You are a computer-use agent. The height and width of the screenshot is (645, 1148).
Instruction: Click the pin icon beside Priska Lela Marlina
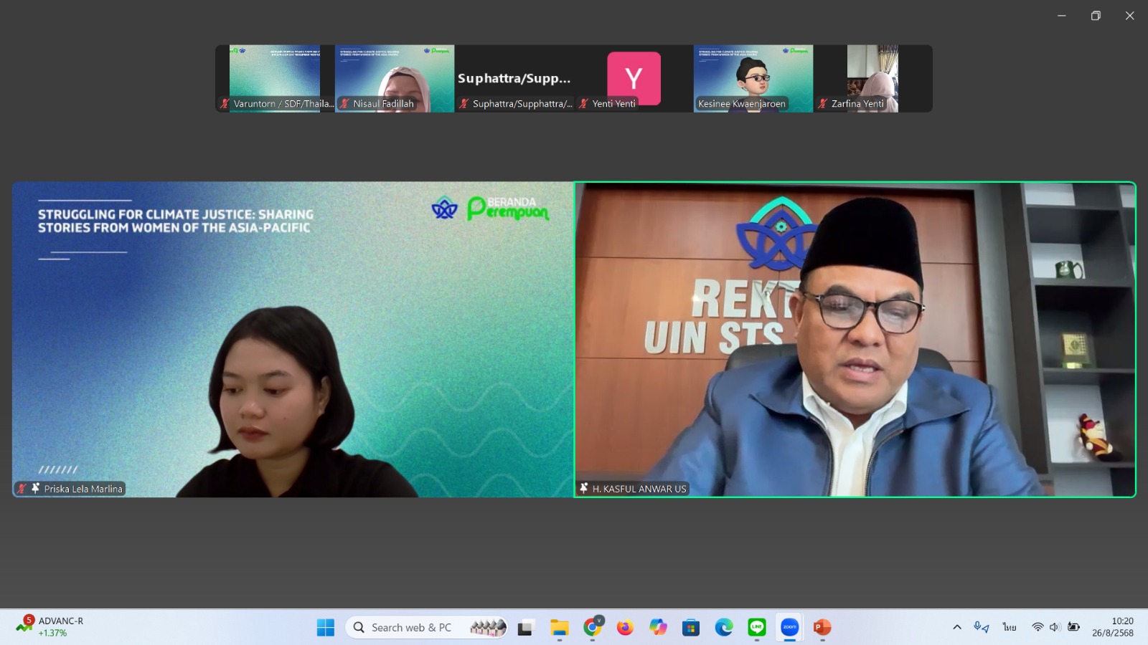[x=36, y=488]
